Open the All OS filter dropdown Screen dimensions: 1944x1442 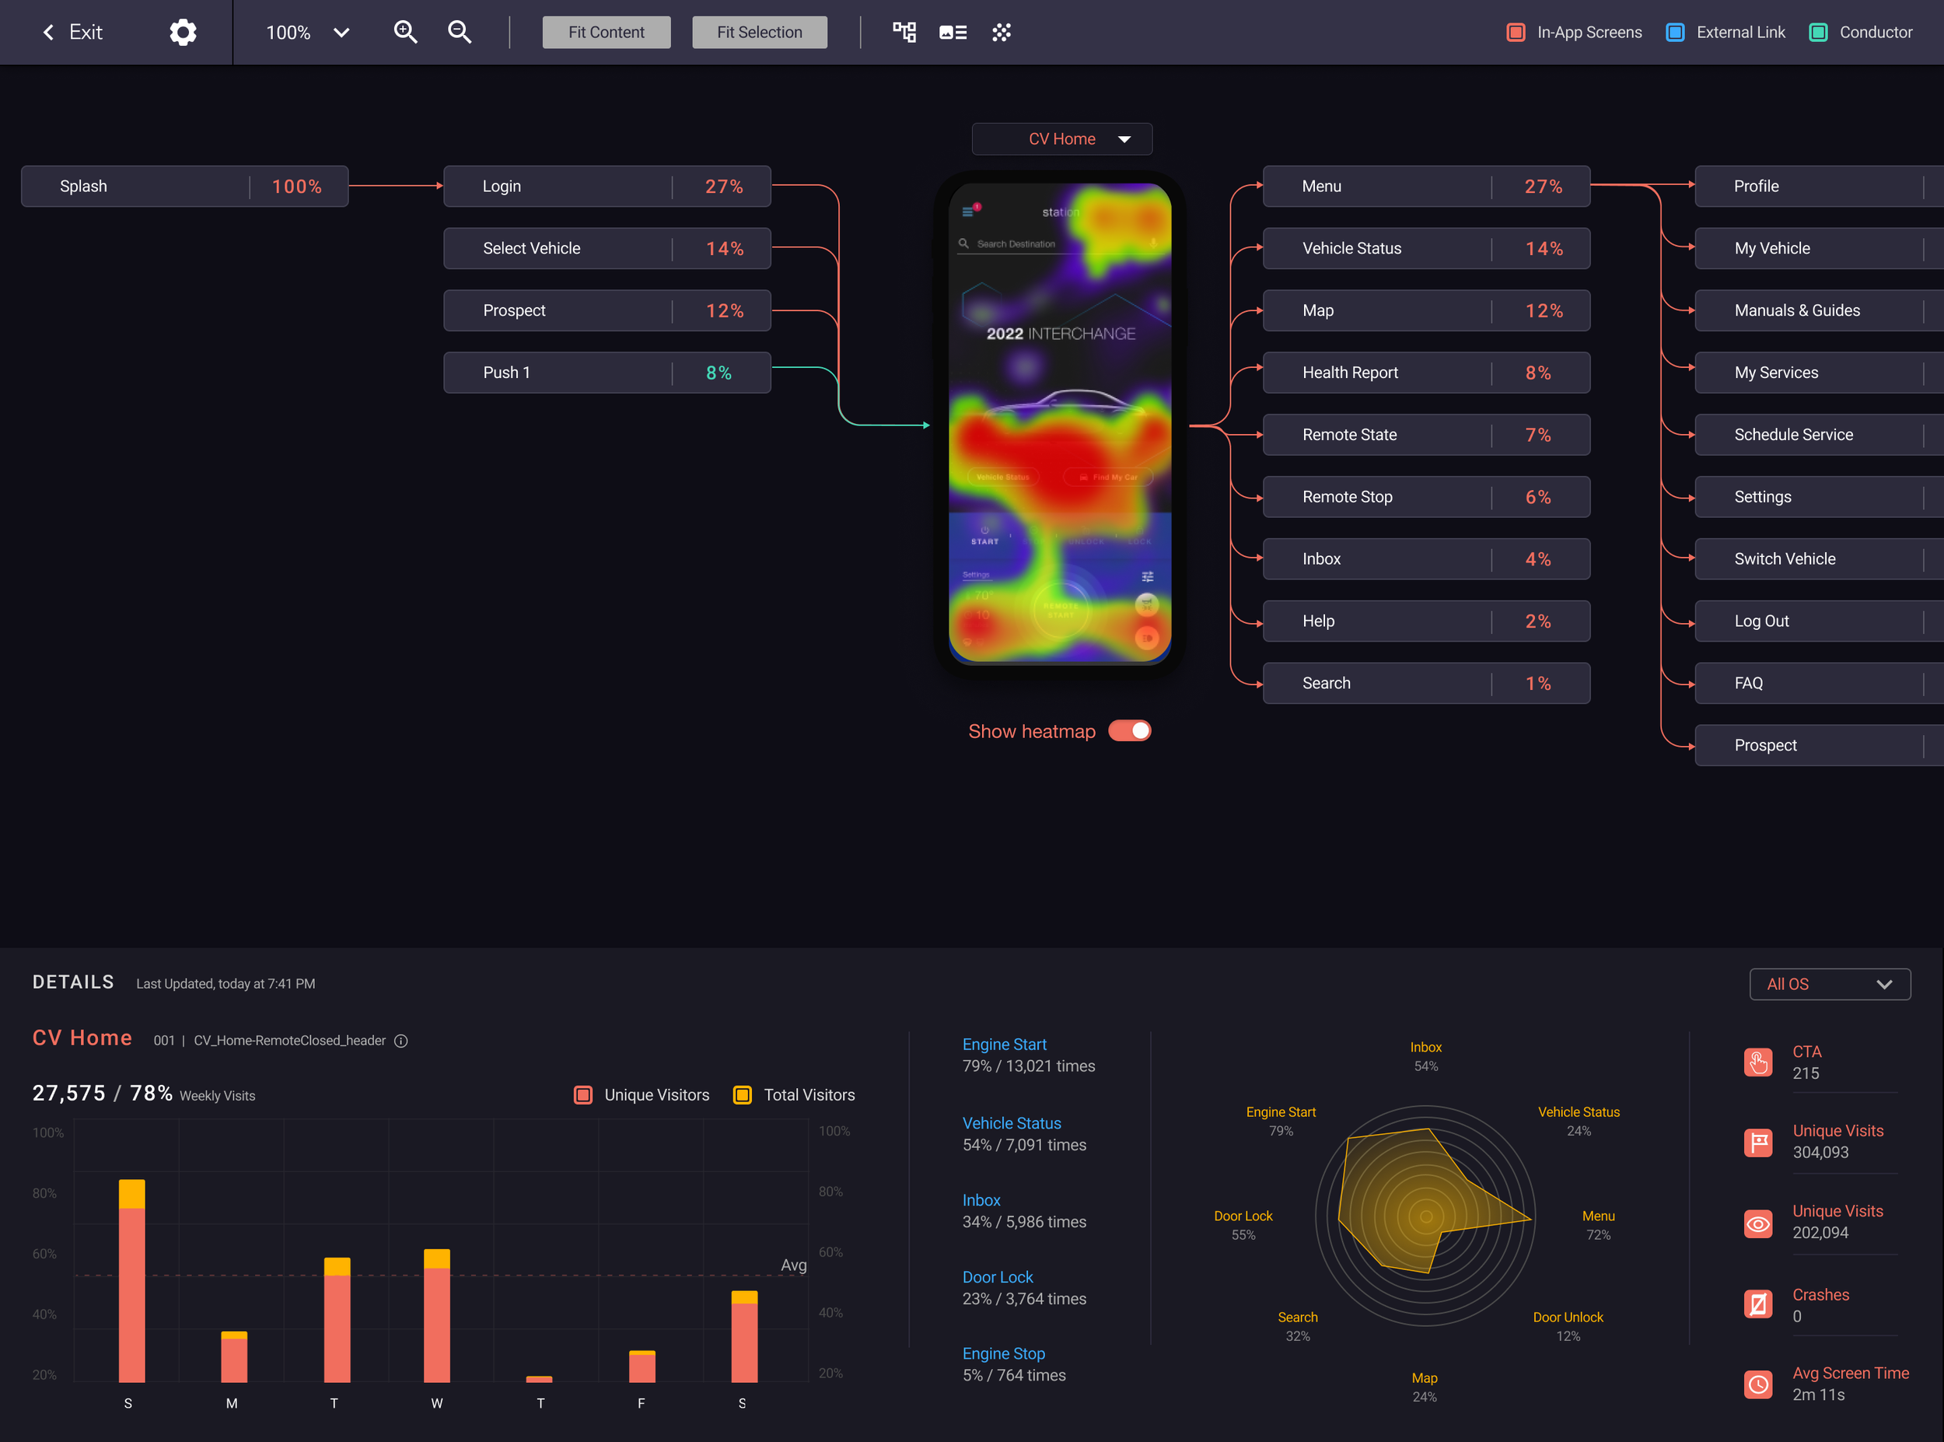pyautogui.click(x=1829, y=984)
